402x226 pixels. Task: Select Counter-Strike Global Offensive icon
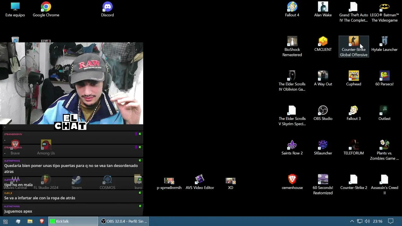tap(354, 47)
